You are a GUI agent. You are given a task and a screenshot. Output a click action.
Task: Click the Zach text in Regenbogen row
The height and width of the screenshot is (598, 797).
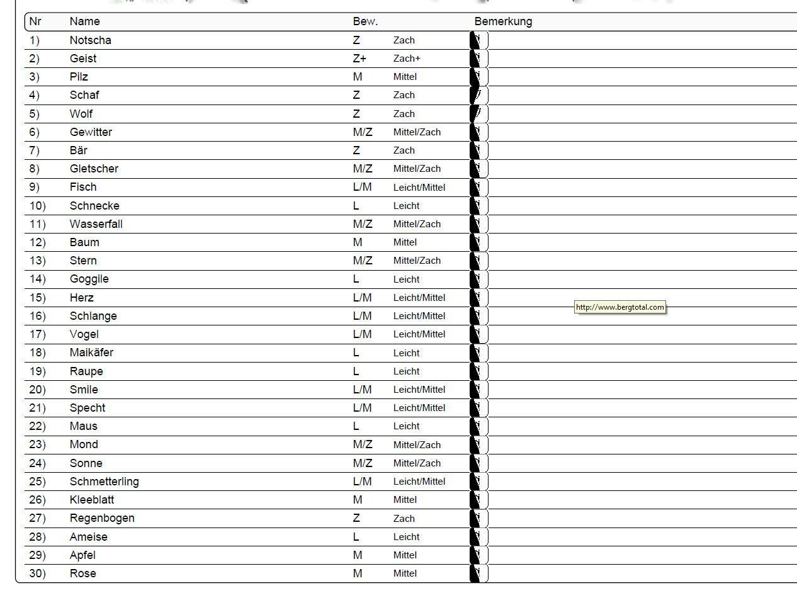pos(404,519)
